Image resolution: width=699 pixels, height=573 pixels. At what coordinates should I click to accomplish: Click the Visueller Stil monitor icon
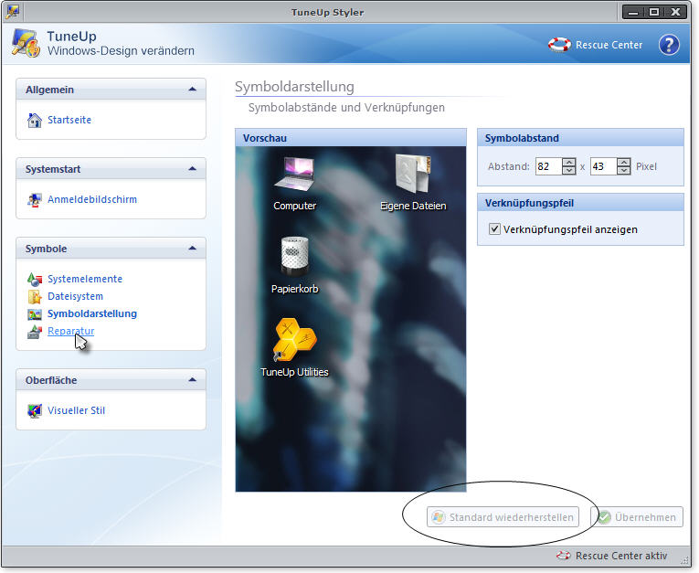(x=35, y=410)
